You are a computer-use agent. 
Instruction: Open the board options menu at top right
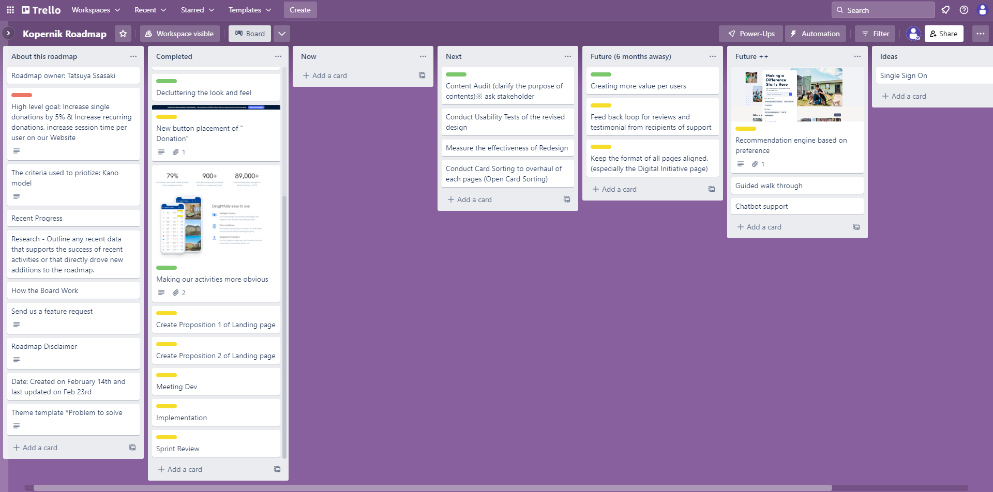[981, 33]
